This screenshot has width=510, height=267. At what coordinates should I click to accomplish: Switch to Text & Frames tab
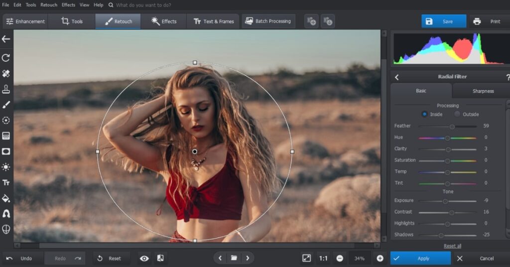coord(214,21)
